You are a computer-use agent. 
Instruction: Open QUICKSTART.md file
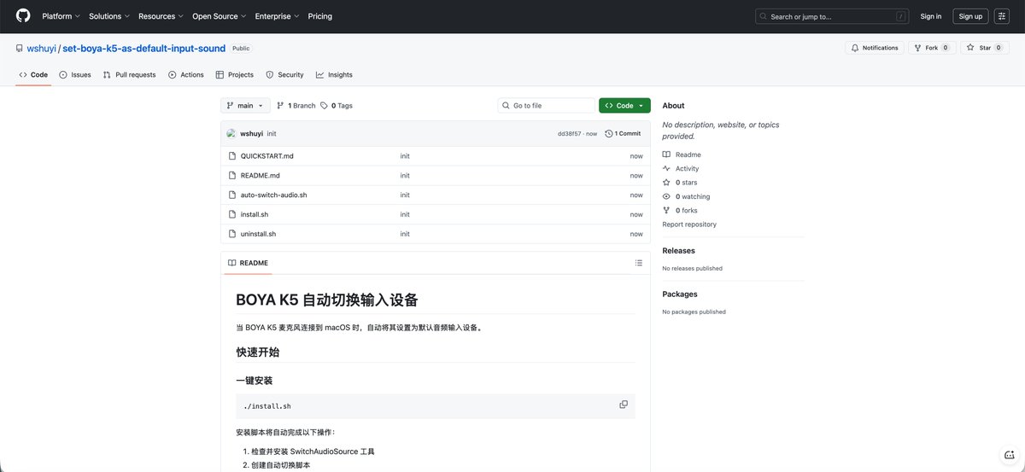pos(266,156)
